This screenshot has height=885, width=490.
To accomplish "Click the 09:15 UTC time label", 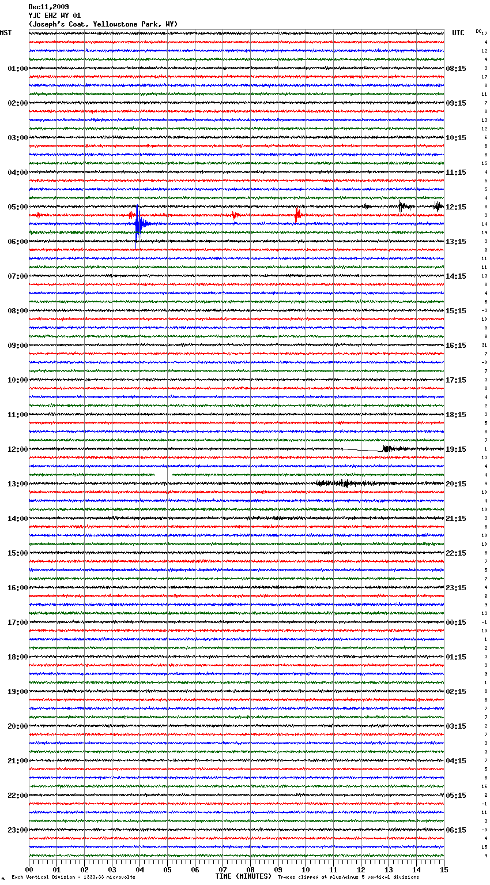I will coord(456,103).
